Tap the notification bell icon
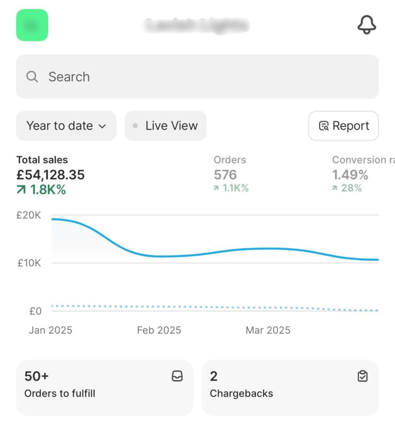 click(x=367, y=25)
